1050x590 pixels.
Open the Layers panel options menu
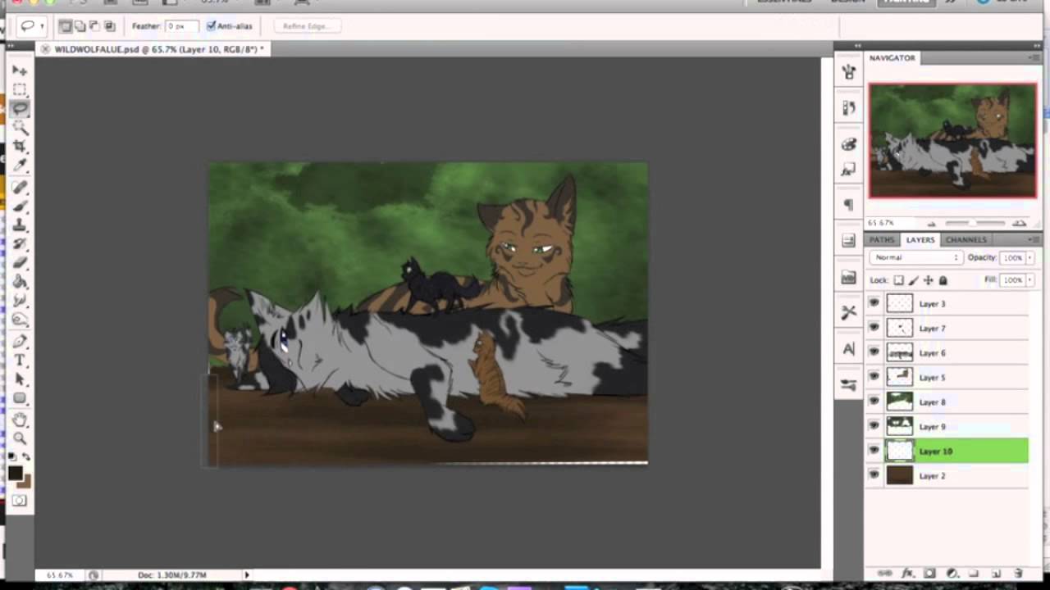[x=1035, y=239]
